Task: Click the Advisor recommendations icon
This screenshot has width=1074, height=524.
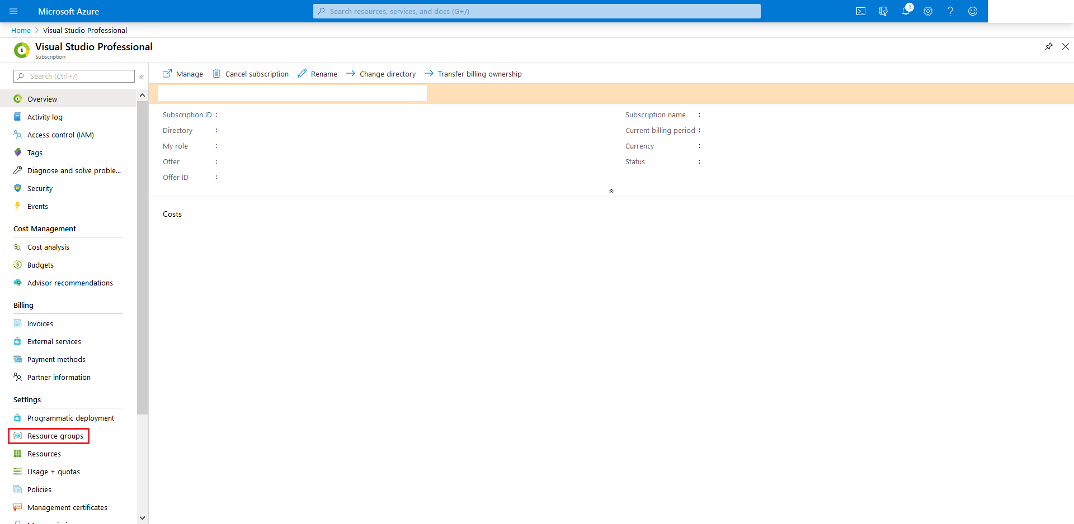Action: (x=18, y=283)
